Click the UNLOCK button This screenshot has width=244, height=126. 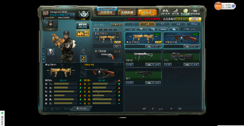(x=83, y=25)
